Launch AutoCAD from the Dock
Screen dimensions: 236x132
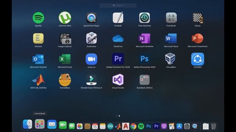tap(126, 126)
